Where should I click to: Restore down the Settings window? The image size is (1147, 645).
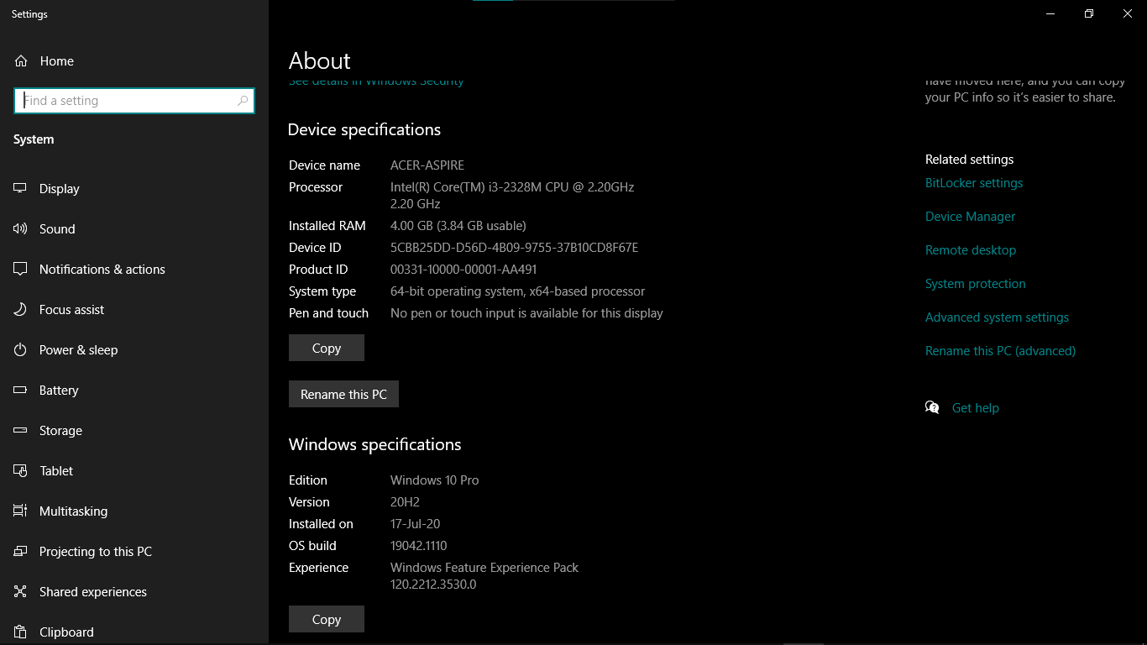[x=1089, y=13]
